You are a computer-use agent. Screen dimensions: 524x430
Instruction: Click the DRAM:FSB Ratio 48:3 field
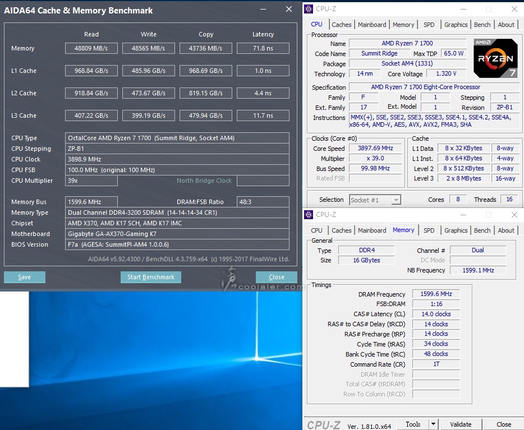263,202
